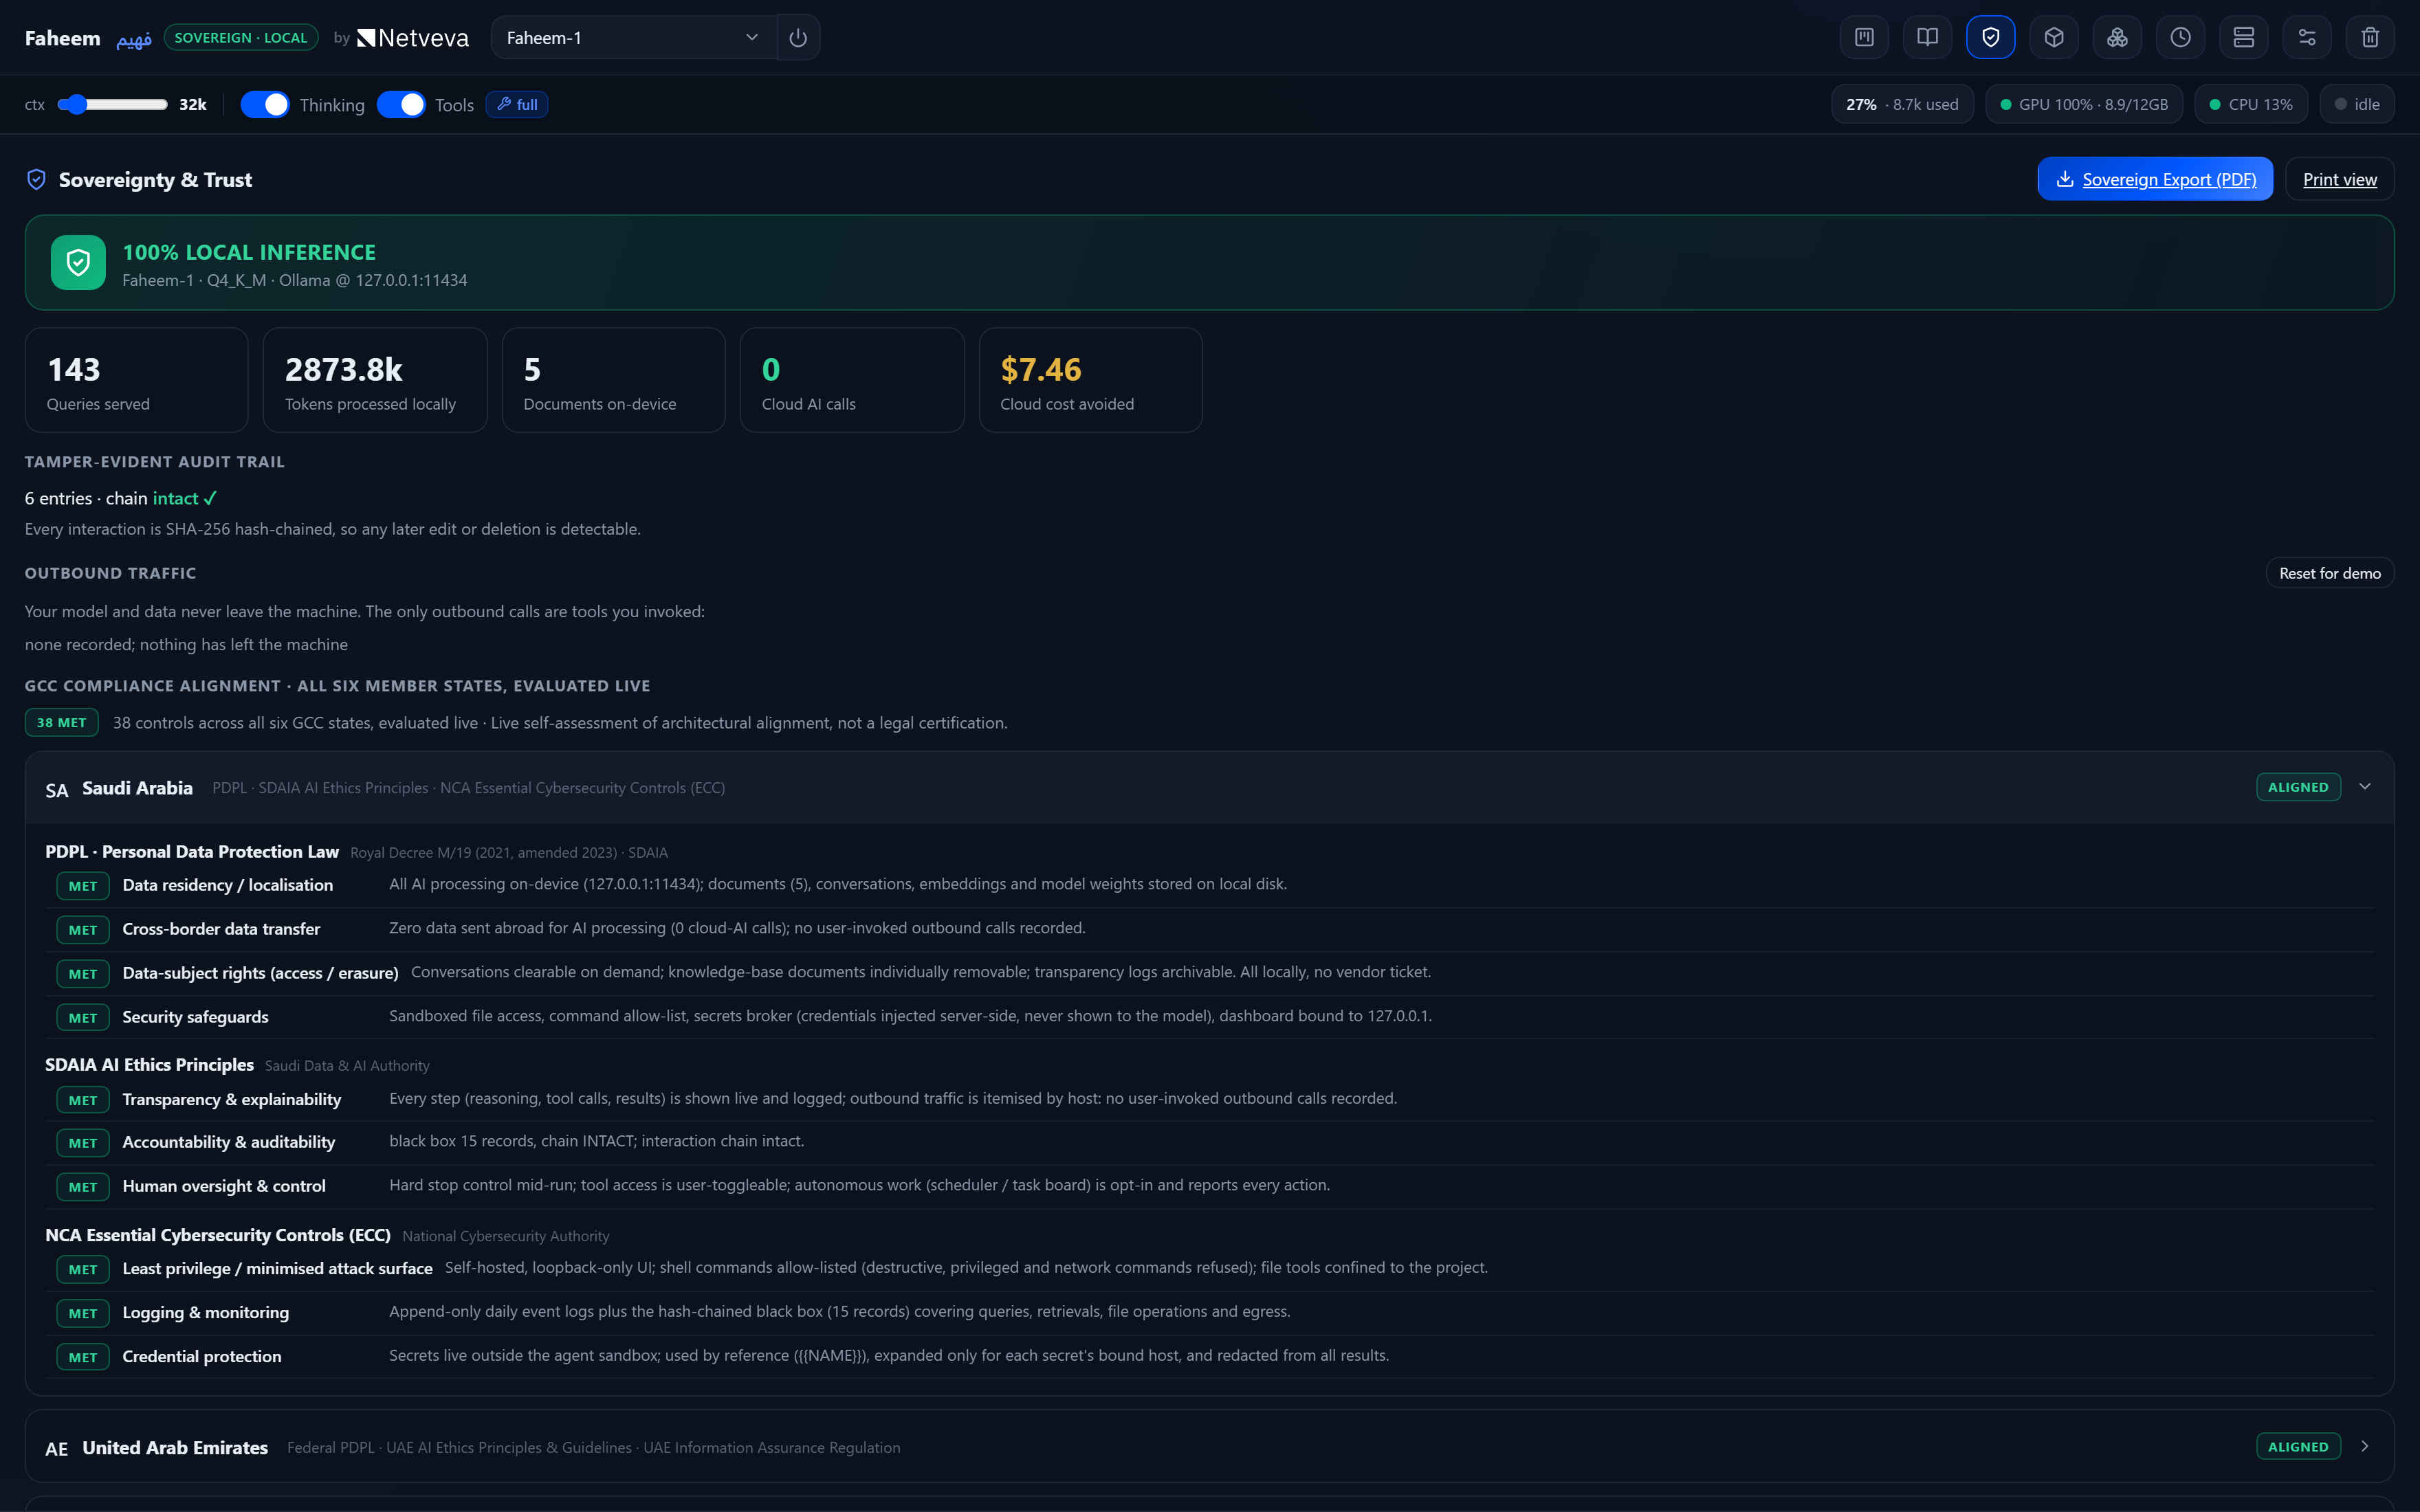Image resolution: width=2420 pixels, height=1512 pixels.
Task: Click the Credential protection row label
Action: tap(202, 1356)
